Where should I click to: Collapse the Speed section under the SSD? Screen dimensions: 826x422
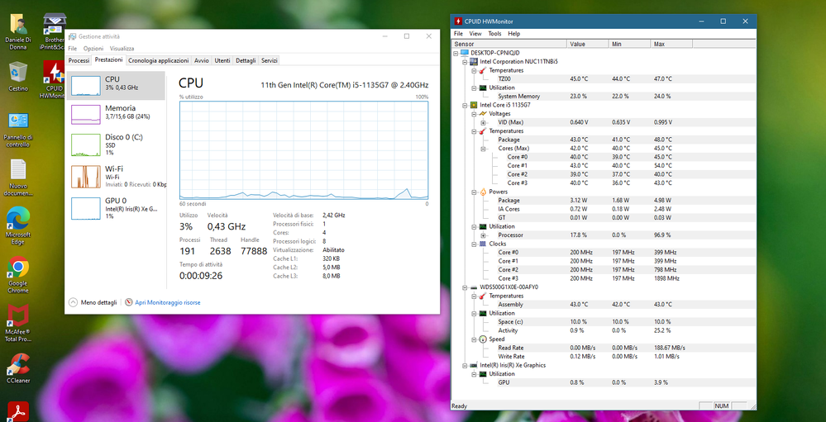pyautogui.click(x=474, y=339)
